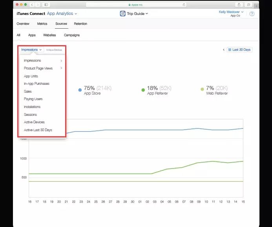
Task: Open the Safari share button
Action: [239, 5]
